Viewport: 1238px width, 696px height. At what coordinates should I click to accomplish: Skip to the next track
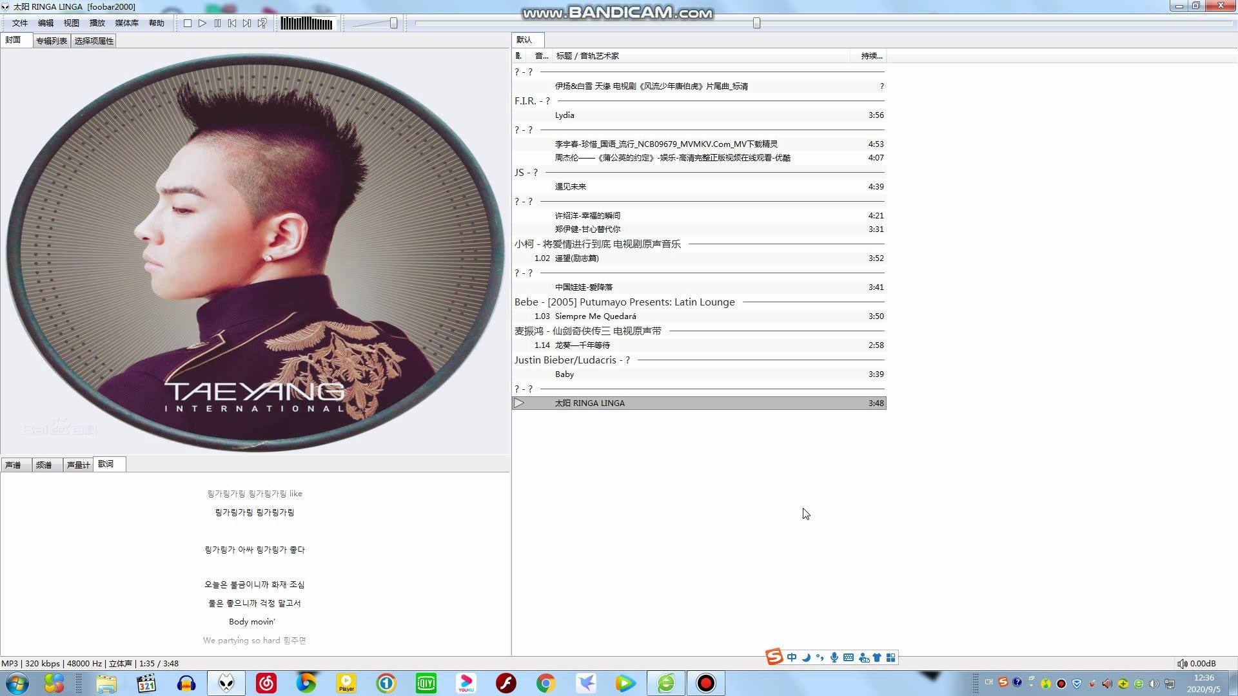coord(247,23)
